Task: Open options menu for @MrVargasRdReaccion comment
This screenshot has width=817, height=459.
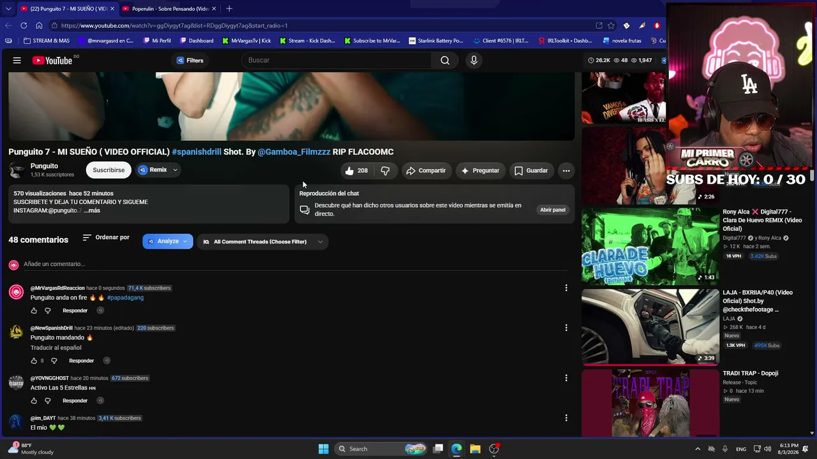Action: [566, 288]
